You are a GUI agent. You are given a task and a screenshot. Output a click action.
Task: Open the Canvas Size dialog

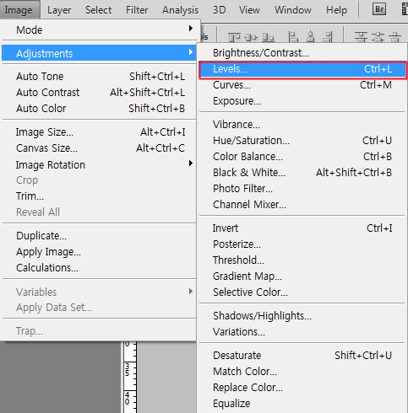pos(99,148)
